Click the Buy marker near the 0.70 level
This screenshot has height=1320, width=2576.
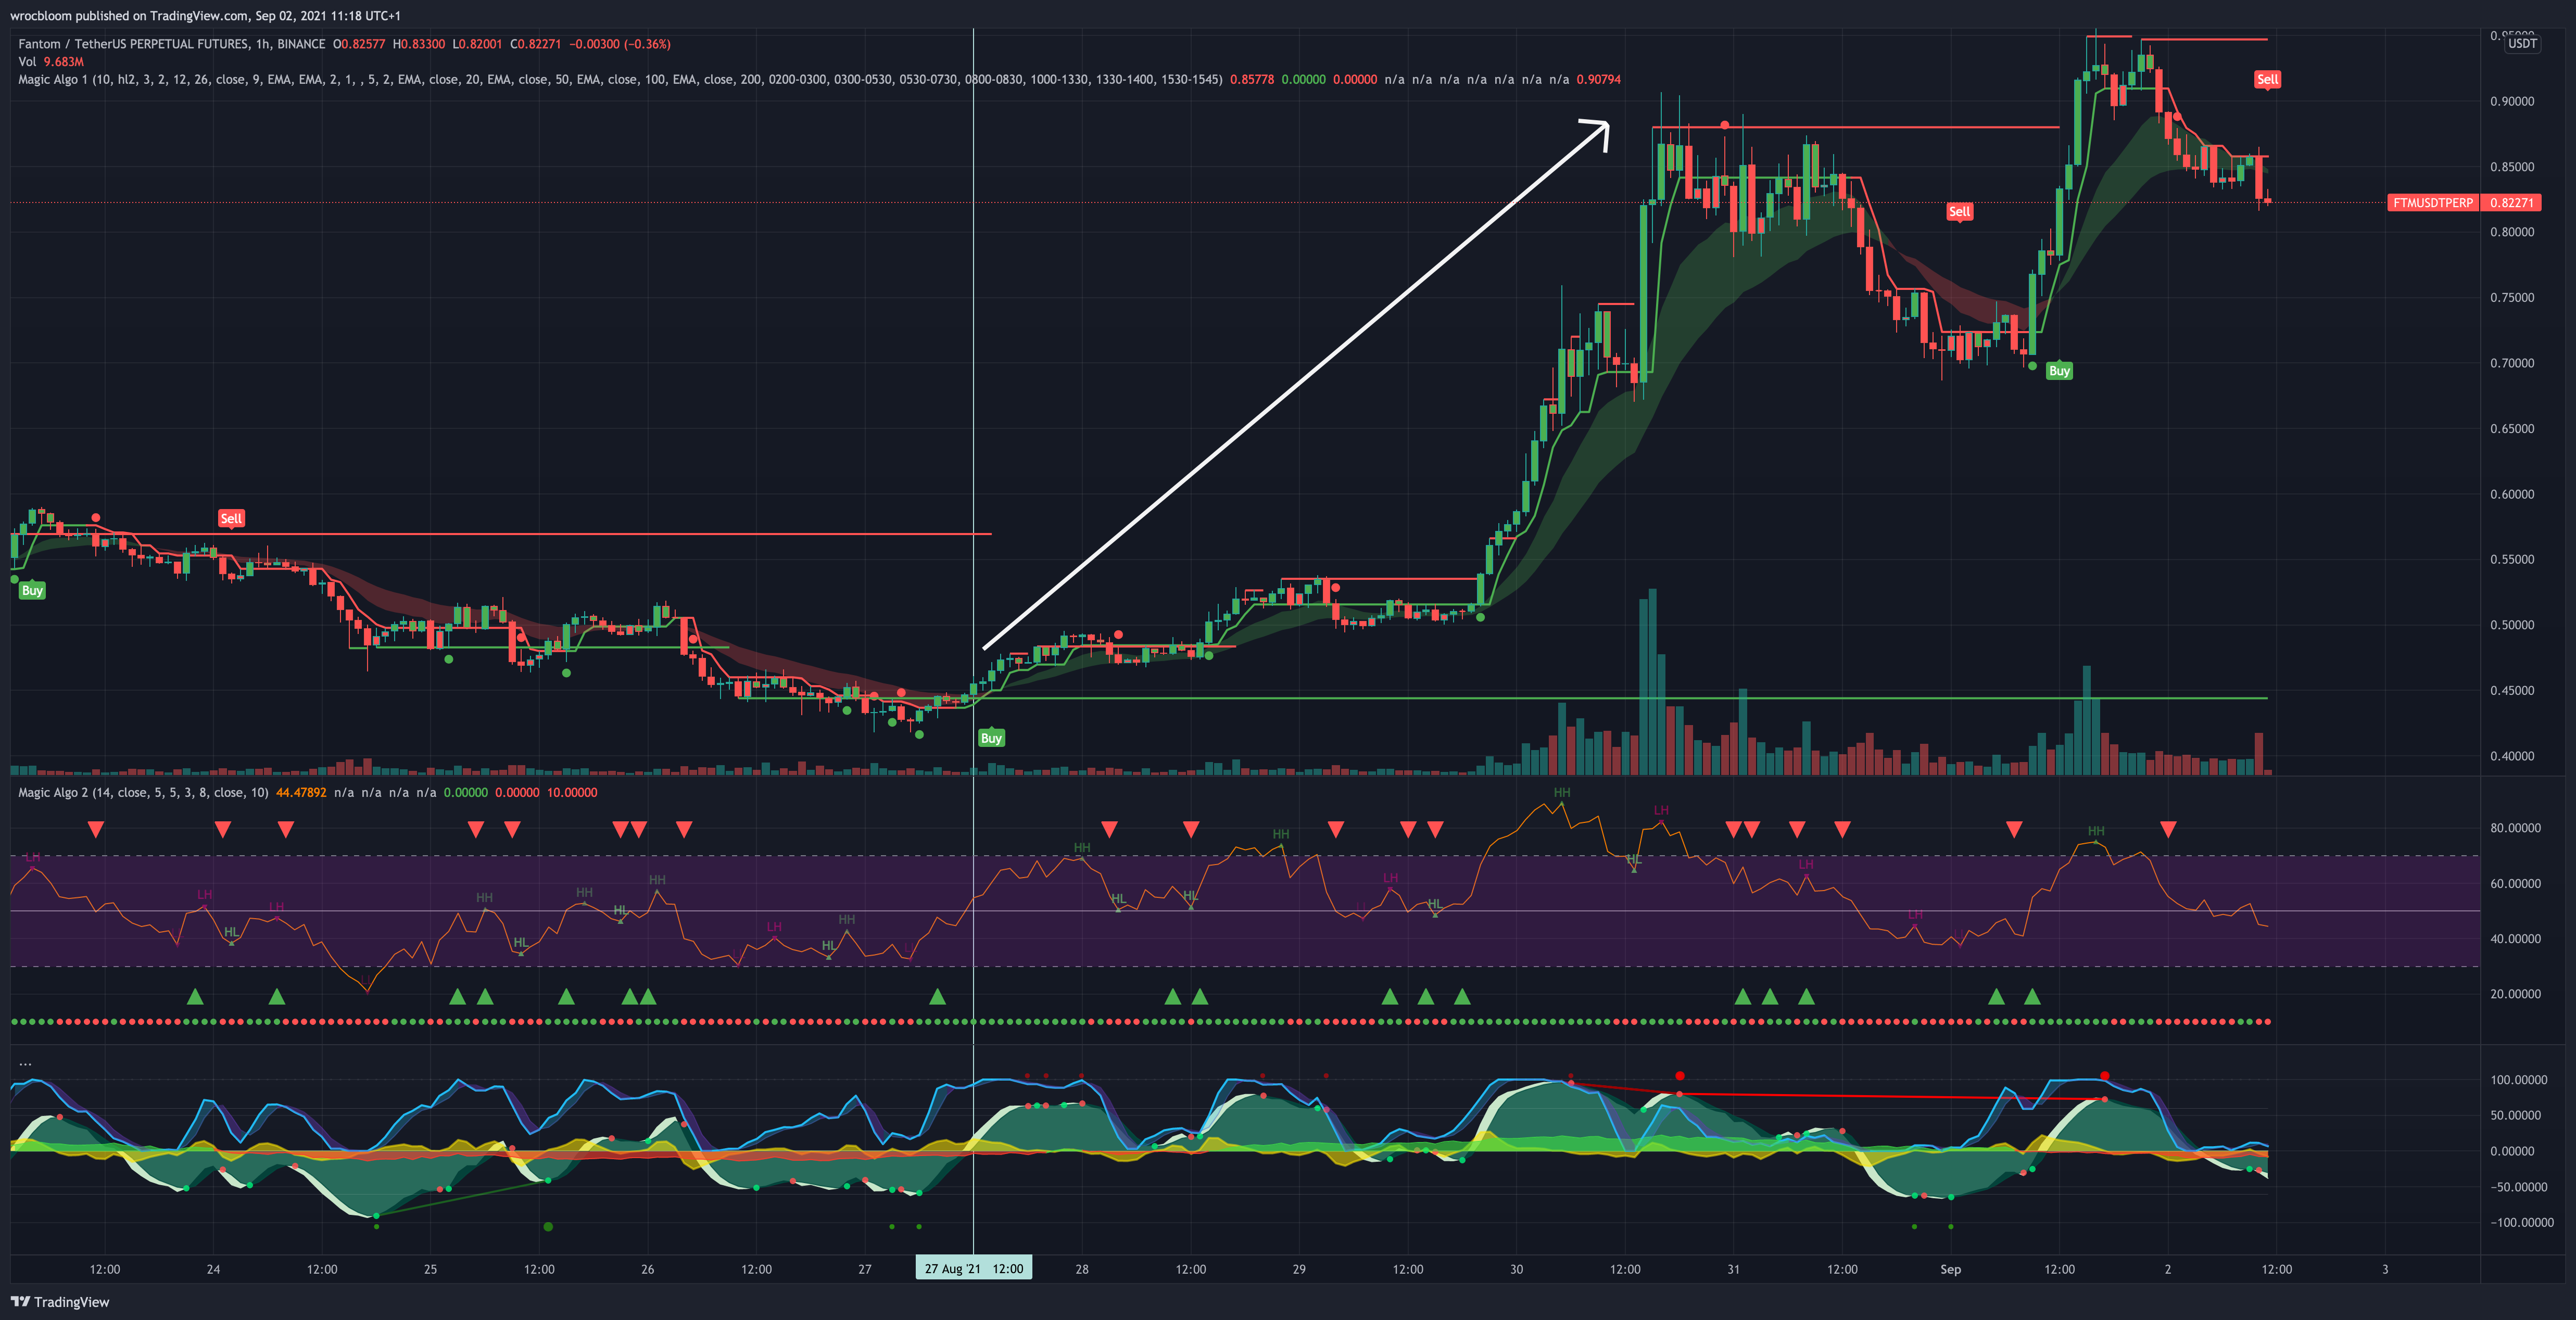(2059, 371)
